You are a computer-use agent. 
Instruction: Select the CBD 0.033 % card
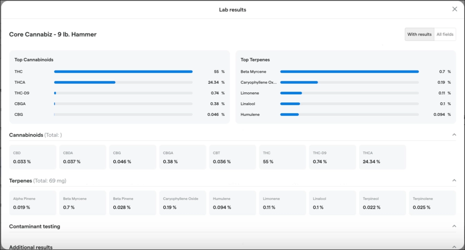pos(33,157)
